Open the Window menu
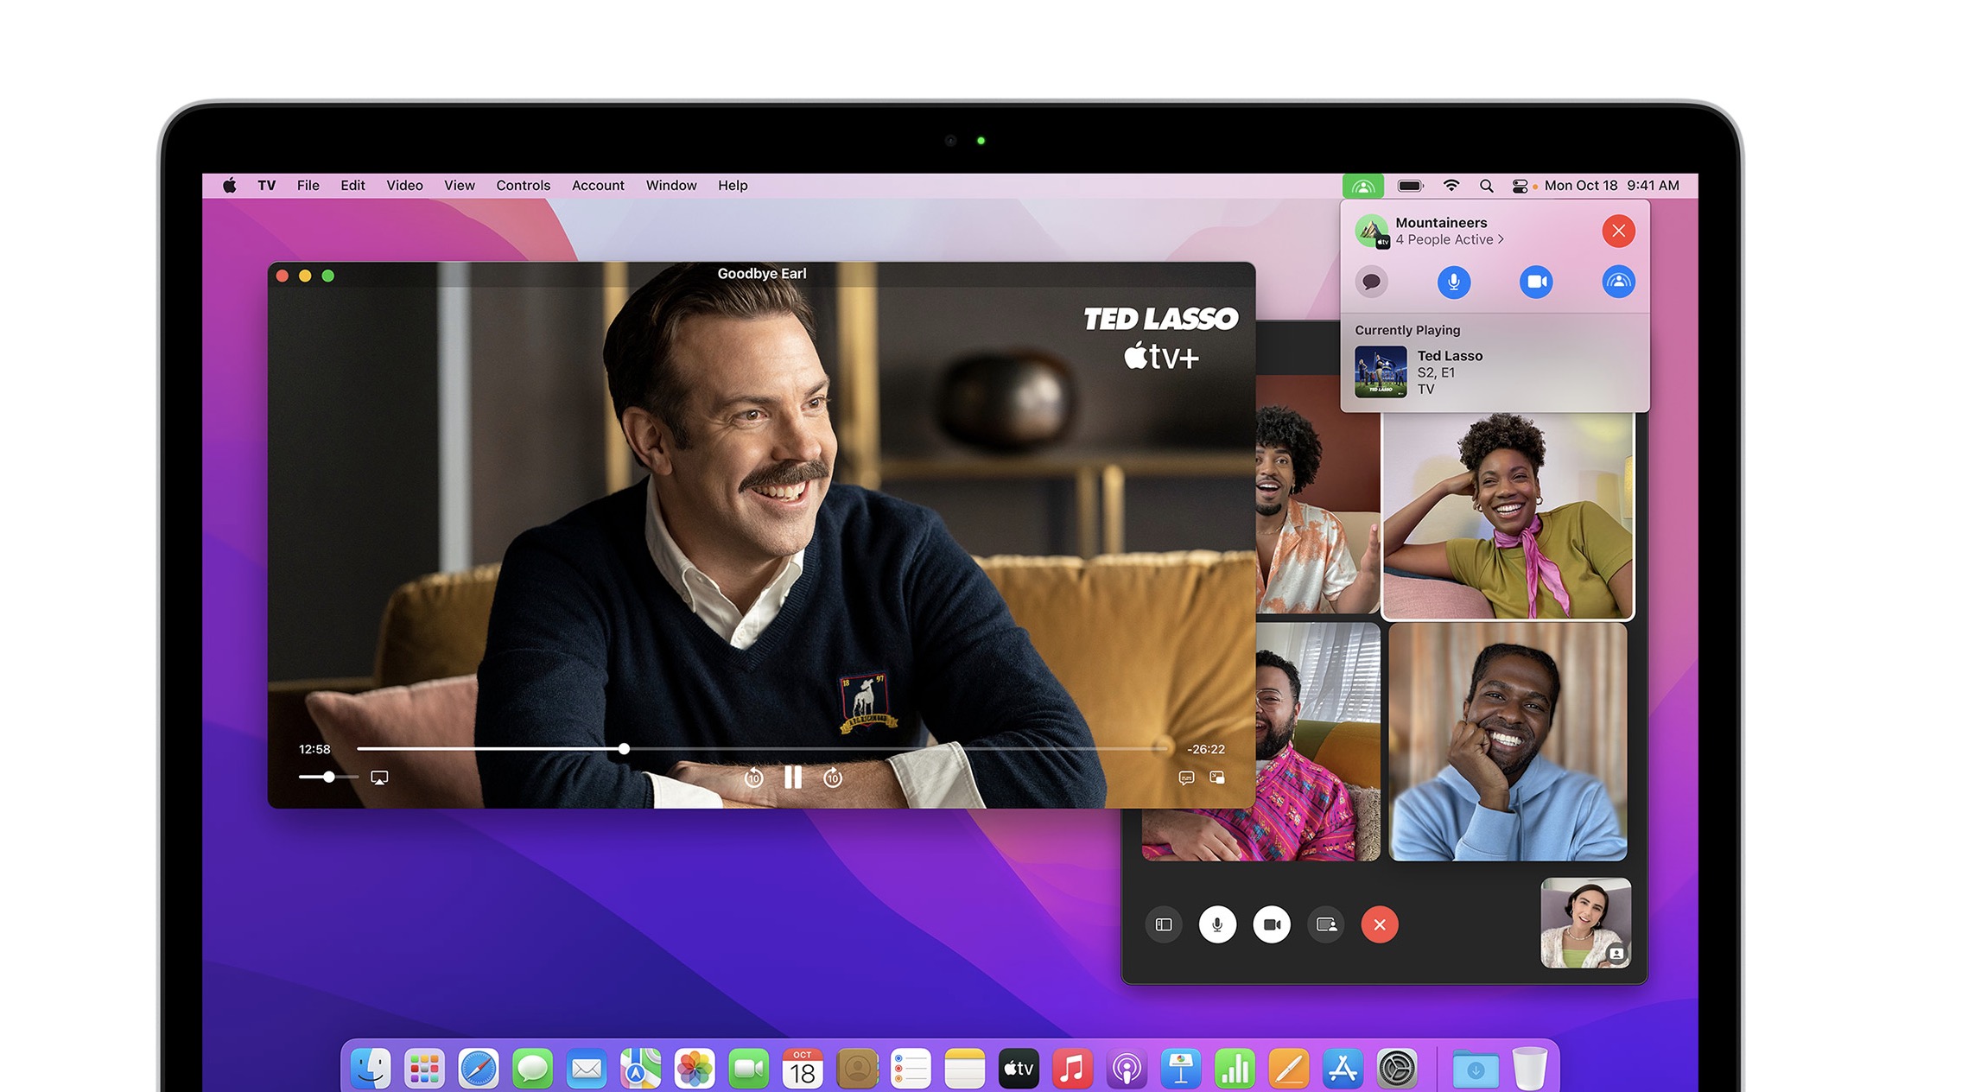Screen dimensions: 1968x1092 pyautogui.click(x=671, y=186)
